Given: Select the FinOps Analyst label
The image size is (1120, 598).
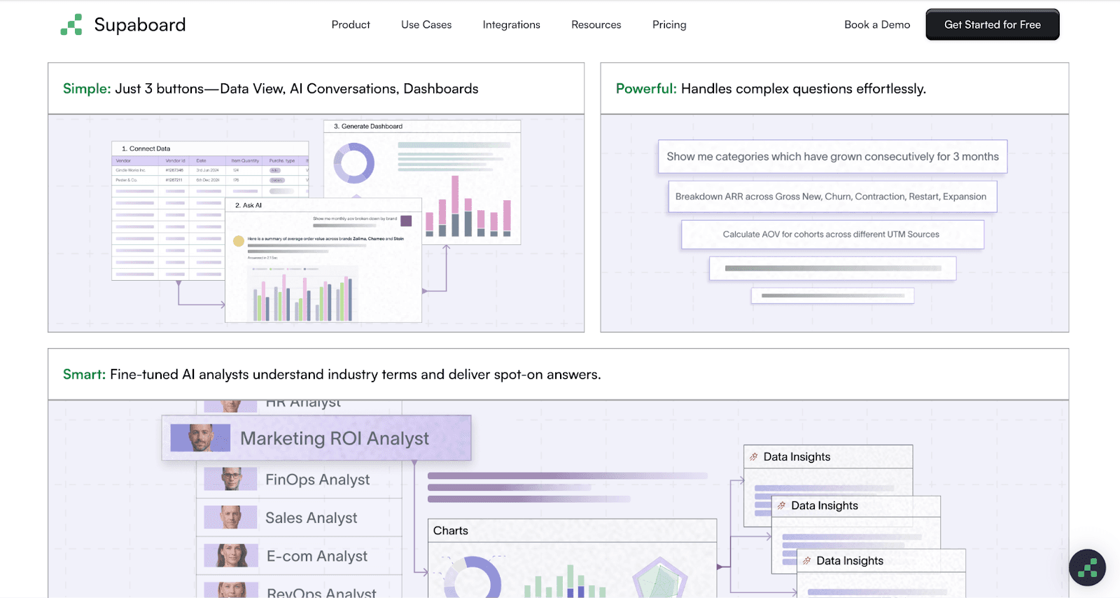Looking at the screenshot, I should pyautogui.click(x=318, y=480).
